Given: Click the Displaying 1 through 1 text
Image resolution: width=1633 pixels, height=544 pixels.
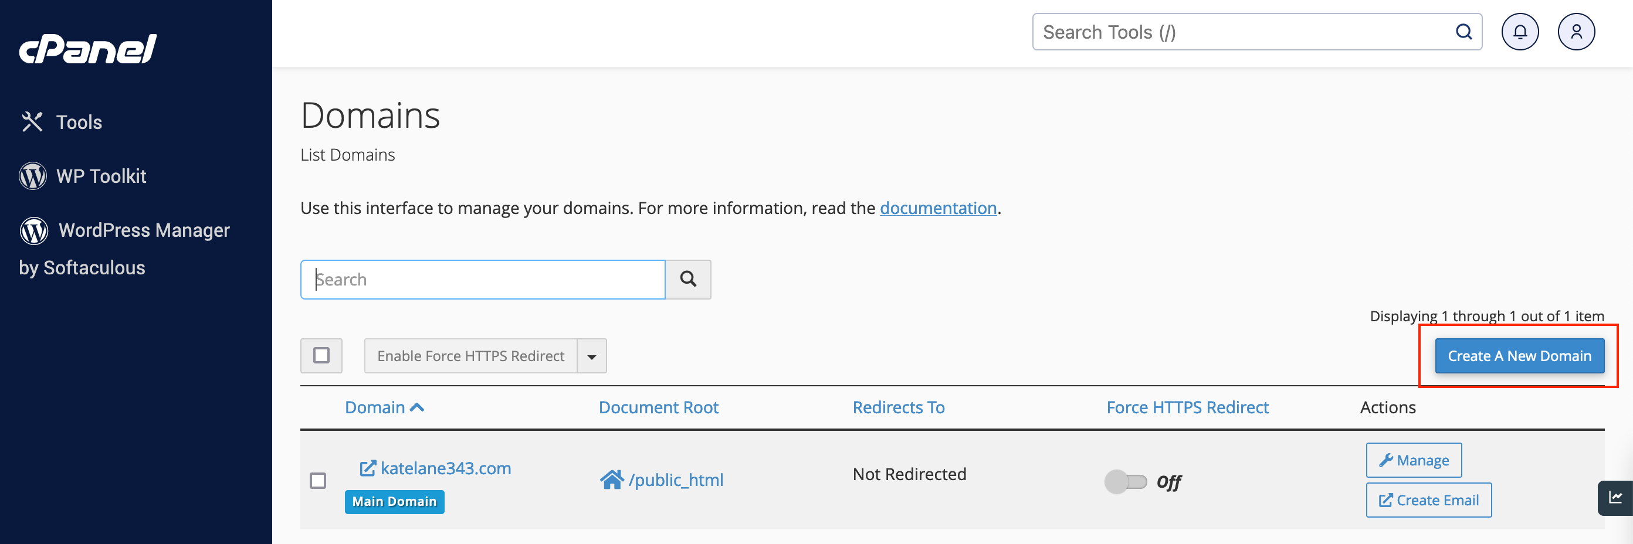Looking at the screenshot, I should [1486, 315].
